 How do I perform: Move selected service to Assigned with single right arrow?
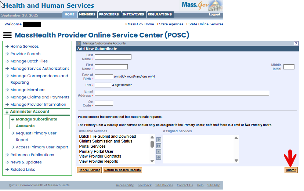coord(159,140)
